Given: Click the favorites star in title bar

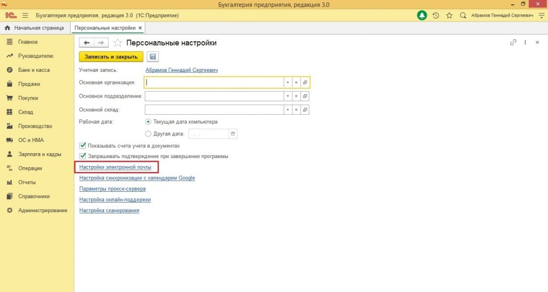Looking at the screenshot, I should coord(450,16).
